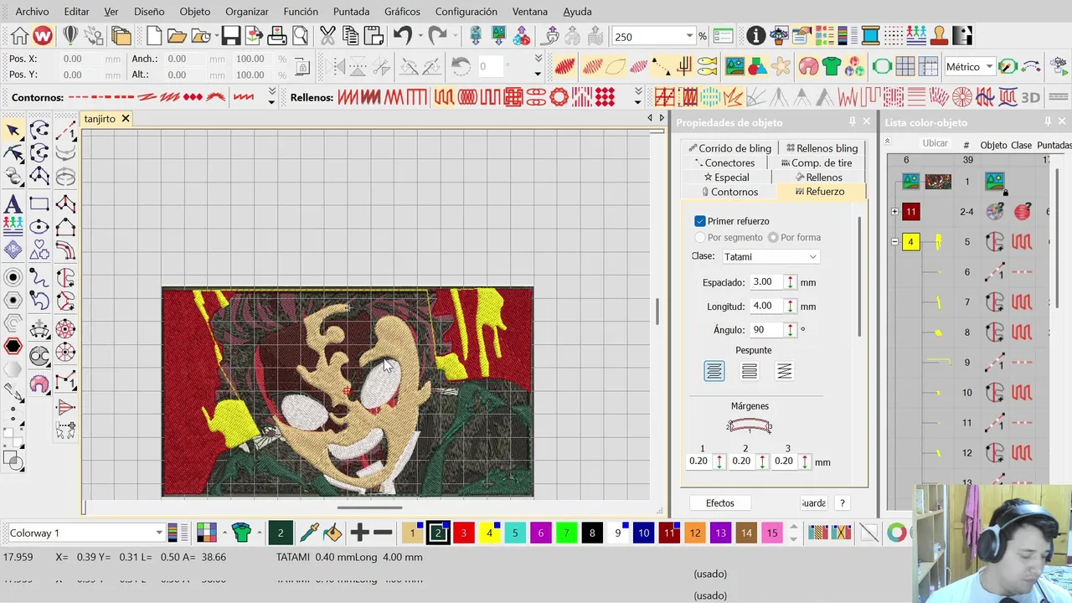The width and height of the screenshot is (1072, 603).
Task: Switch to the Comp. de tire tab
Action: point(817,163)
